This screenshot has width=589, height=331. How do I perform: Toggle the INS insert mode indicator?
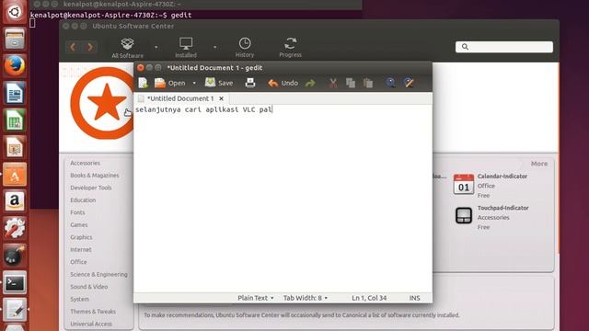pyautogui.click(x=415, y=298)
